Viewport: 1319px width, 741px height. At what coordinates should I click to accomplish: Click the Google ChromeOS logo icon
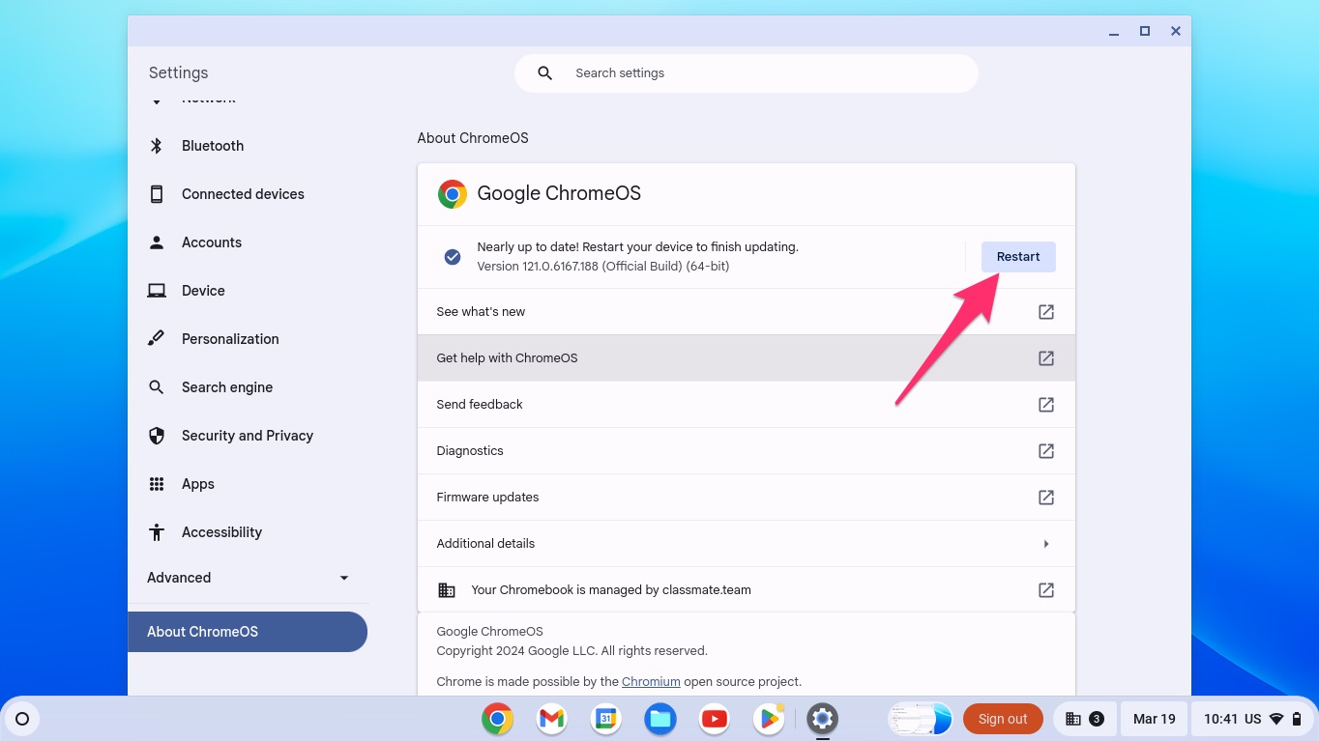click(x=453, y=194)
